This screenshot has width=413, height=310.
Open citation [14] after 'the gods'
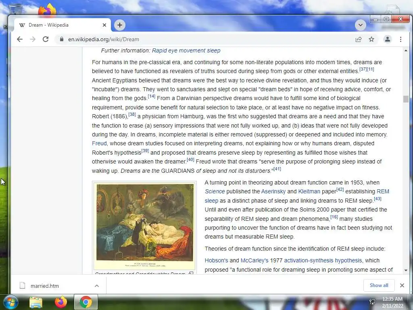(152, 96)
